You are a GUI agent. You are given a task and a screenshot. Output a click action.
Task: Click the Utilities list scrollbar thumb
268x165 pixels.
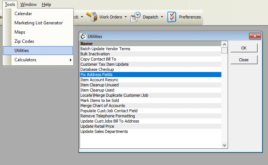coord(224,51)
